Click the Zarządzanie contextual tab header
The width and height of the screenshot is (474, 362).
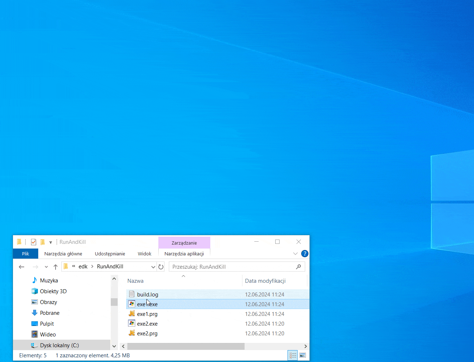(x=184, y=243)
